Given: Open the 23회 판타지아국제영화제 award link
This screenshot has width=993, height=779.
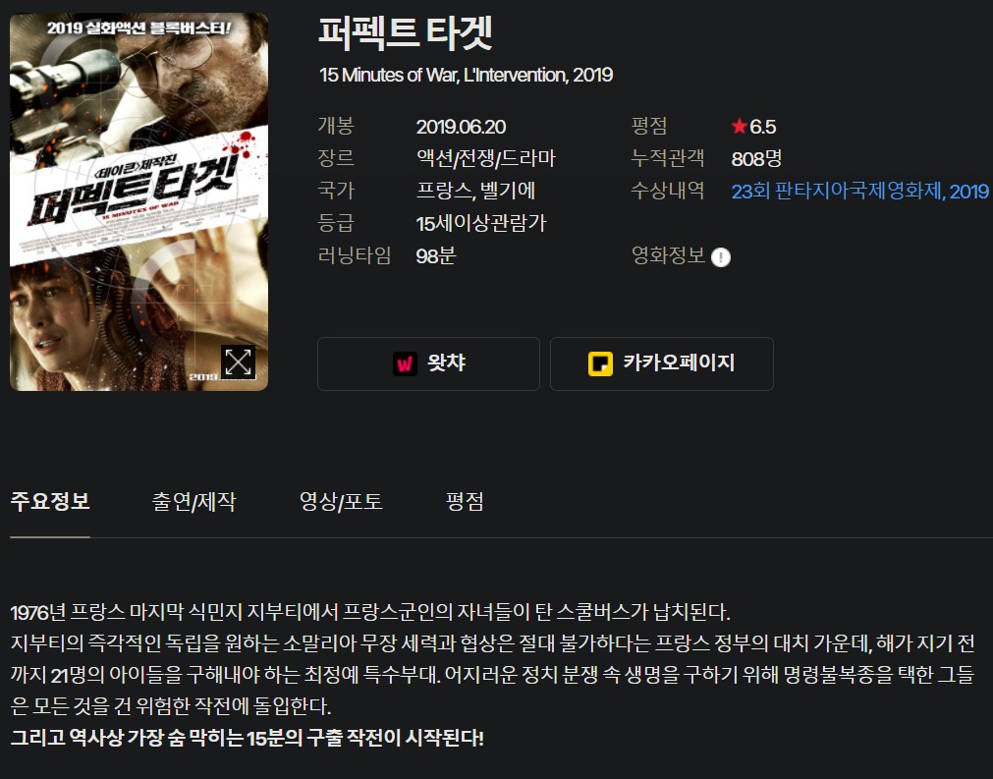Looking at the screenshot, I should pos(860,191).
